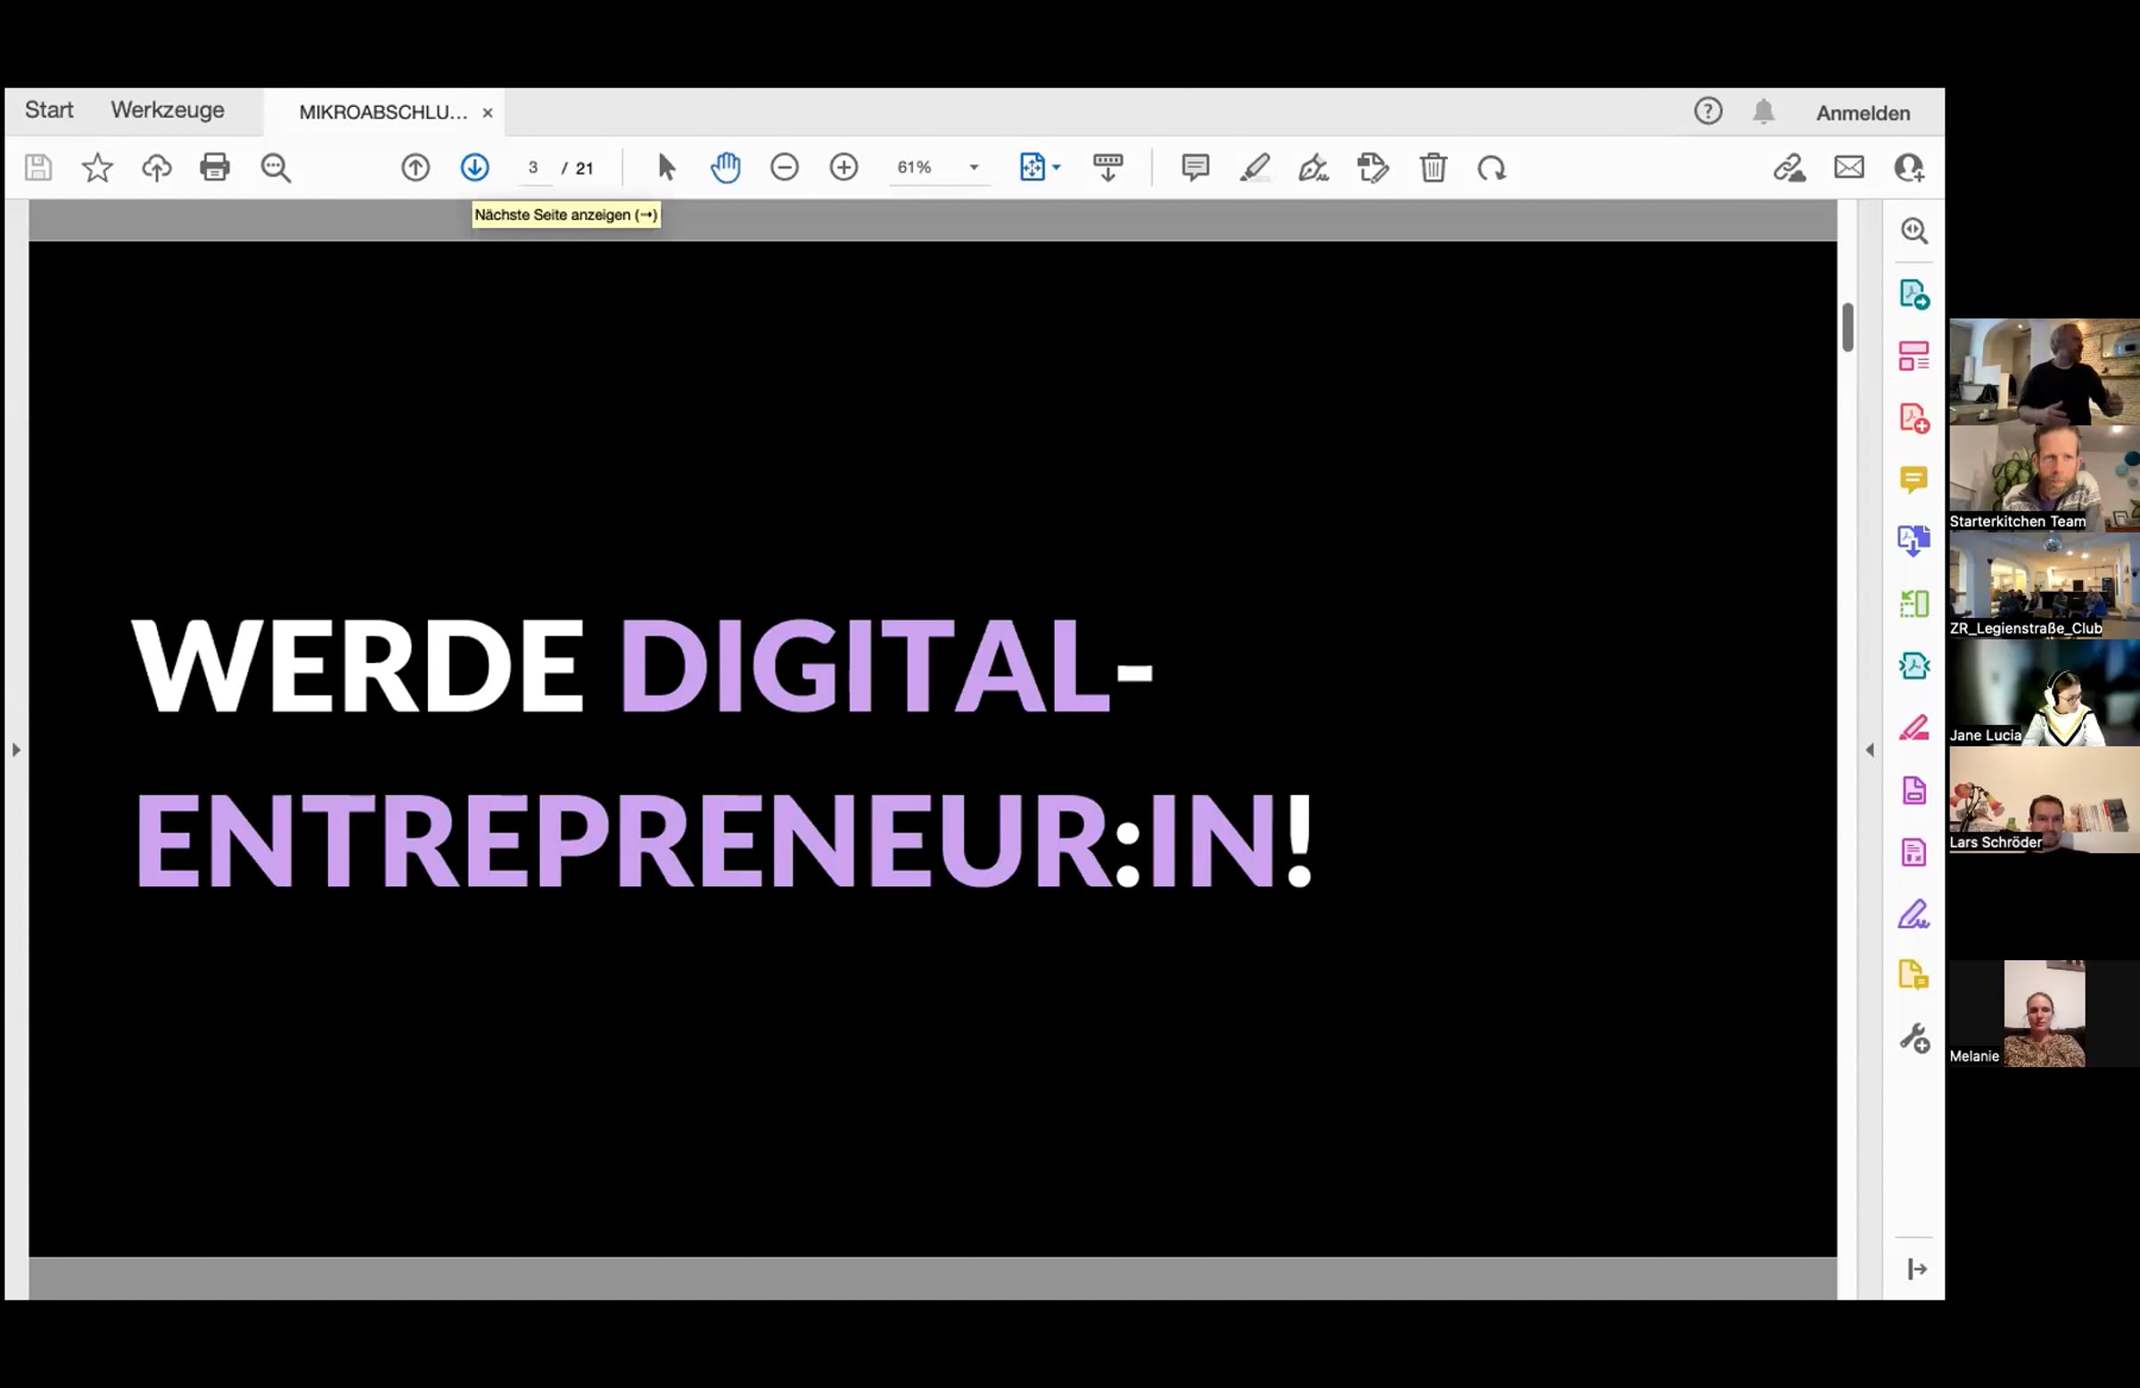
Task: Zoom out with minus icon
Action: pyautogui.click(x=784, y=168)
